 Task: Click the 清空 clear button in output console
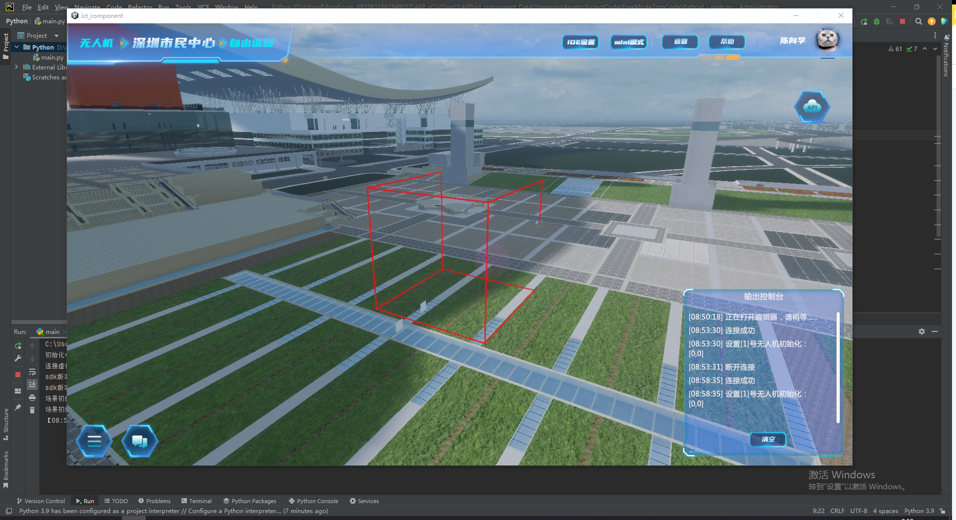tap(768, 439)
